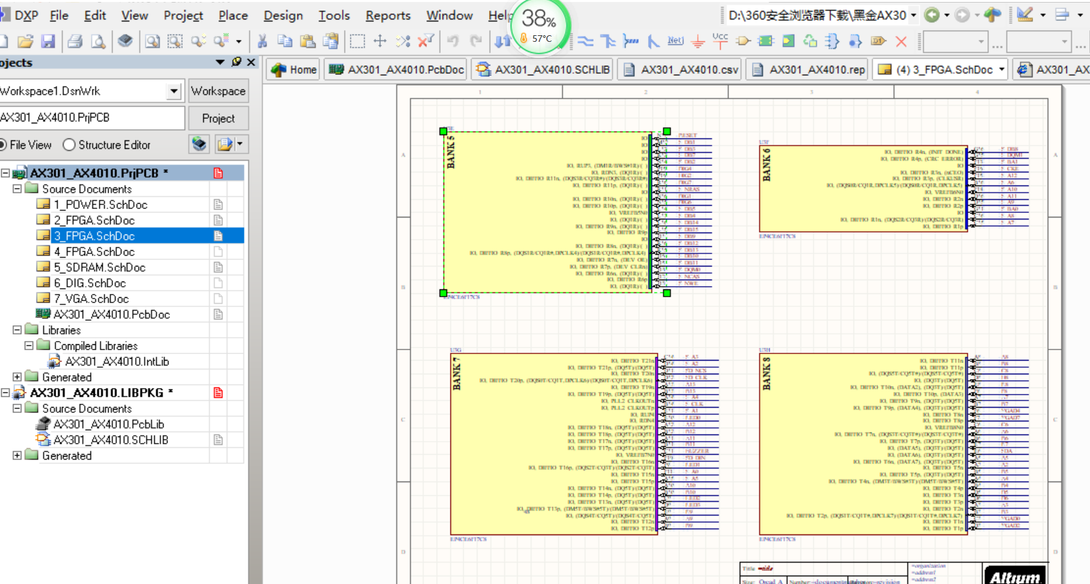Select the Structure Editor radio button
The height and width of the screenshot is (584, 1090).
coord(69,145)
